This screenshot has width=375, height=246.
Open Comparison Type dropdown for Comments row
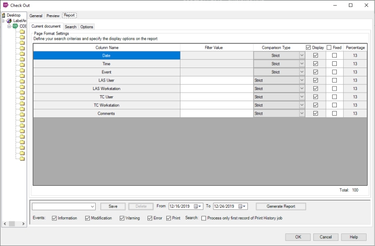(x=302, y=114)
